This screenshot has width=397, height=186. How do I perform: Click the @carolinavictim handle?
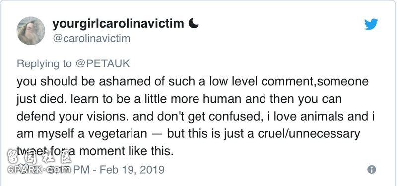[x=91, y=39]
